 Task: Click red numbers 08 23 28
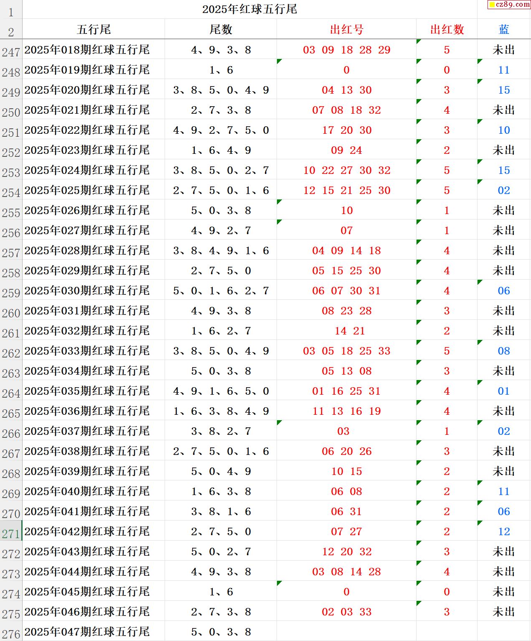coord(346,311)
